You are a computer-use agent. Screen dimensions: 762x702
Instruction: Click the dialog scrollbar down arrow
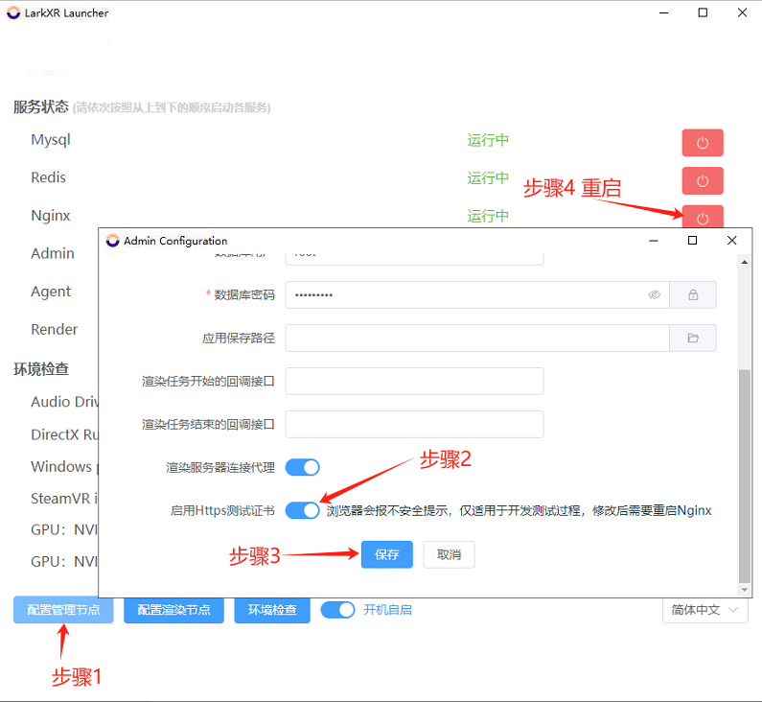point(744,590)
